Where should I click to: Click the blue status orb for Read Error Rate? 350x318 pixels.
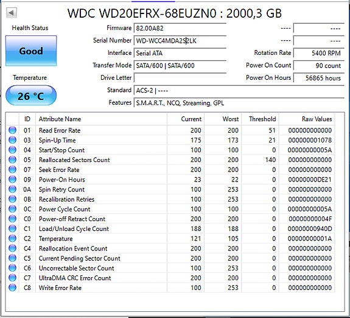point(13,130)
